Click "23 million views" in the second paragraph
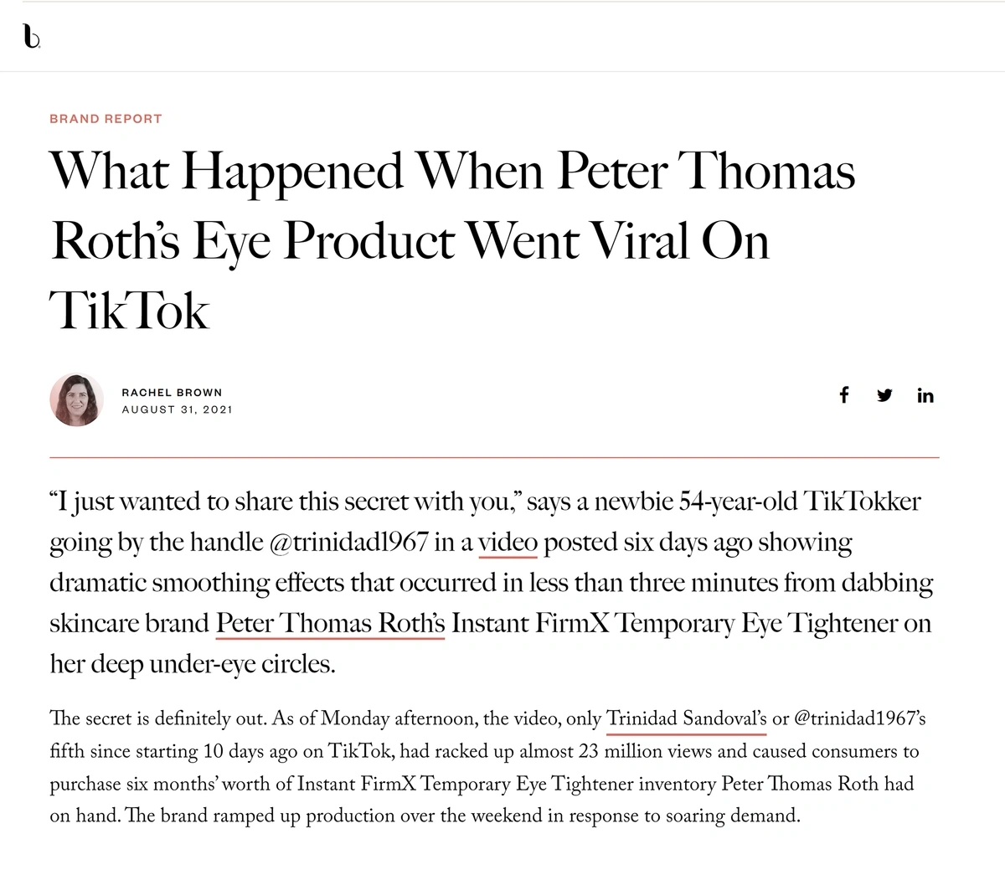This screenshot has height=875, width=1005. click(662, 751)
